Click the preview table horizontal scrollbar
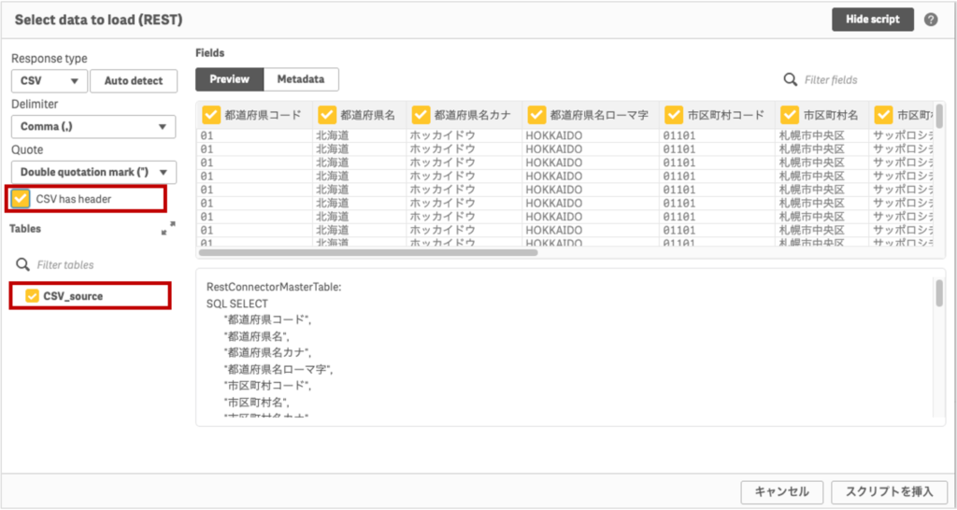The width and height of the screenshot is (957, 510). coord(368,251)
